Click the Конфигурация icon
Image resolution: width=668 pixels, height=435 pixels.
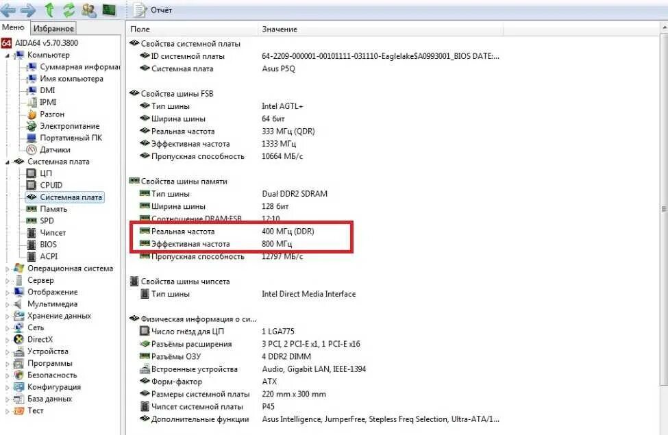tap(18, 387)
